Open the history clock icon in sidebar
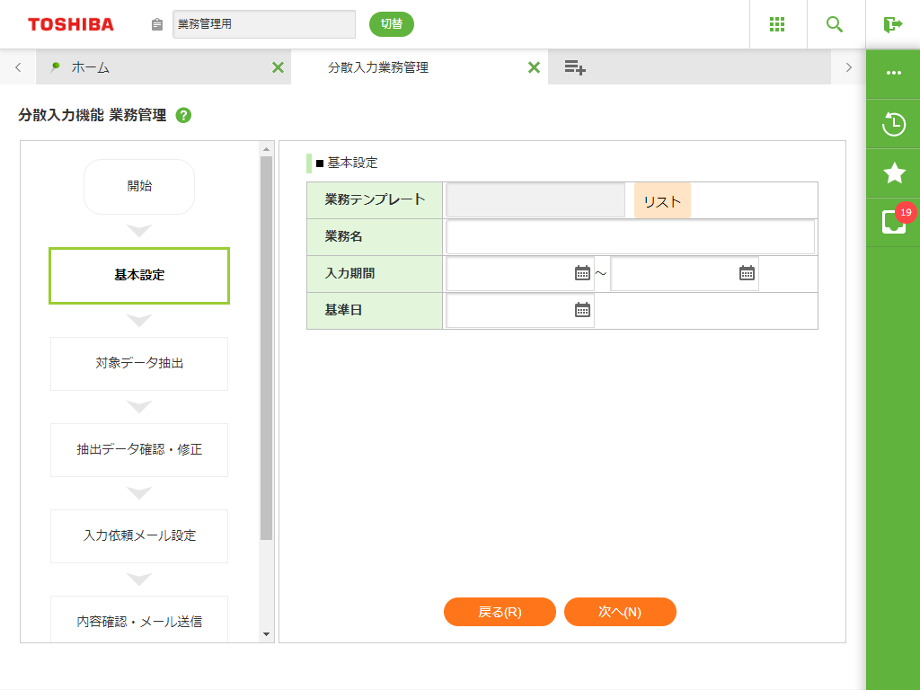Image resolution: width=920 pixels, height=690 pixels. pos(893,124)
